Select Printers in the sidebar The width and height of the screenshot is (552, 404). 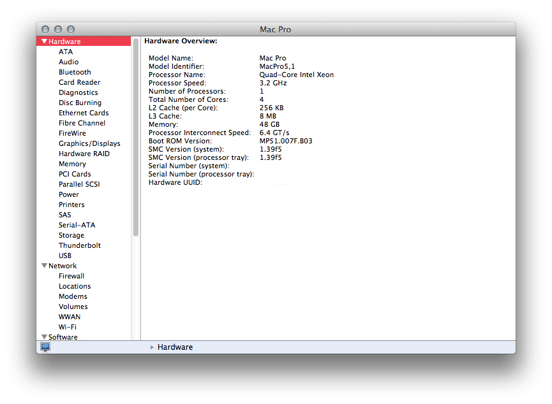click(72, 205)
